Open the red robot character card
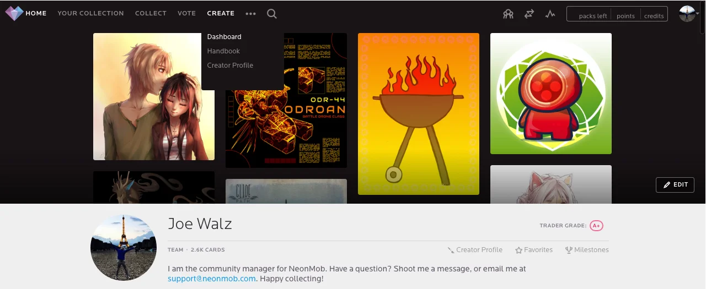The width and height of the screenshot is (706, 289). pyautogui.click(x=551, y=94)
